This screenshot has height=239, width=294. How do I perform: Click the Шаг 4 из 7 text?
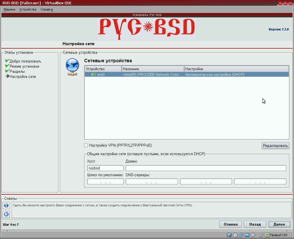11,225
